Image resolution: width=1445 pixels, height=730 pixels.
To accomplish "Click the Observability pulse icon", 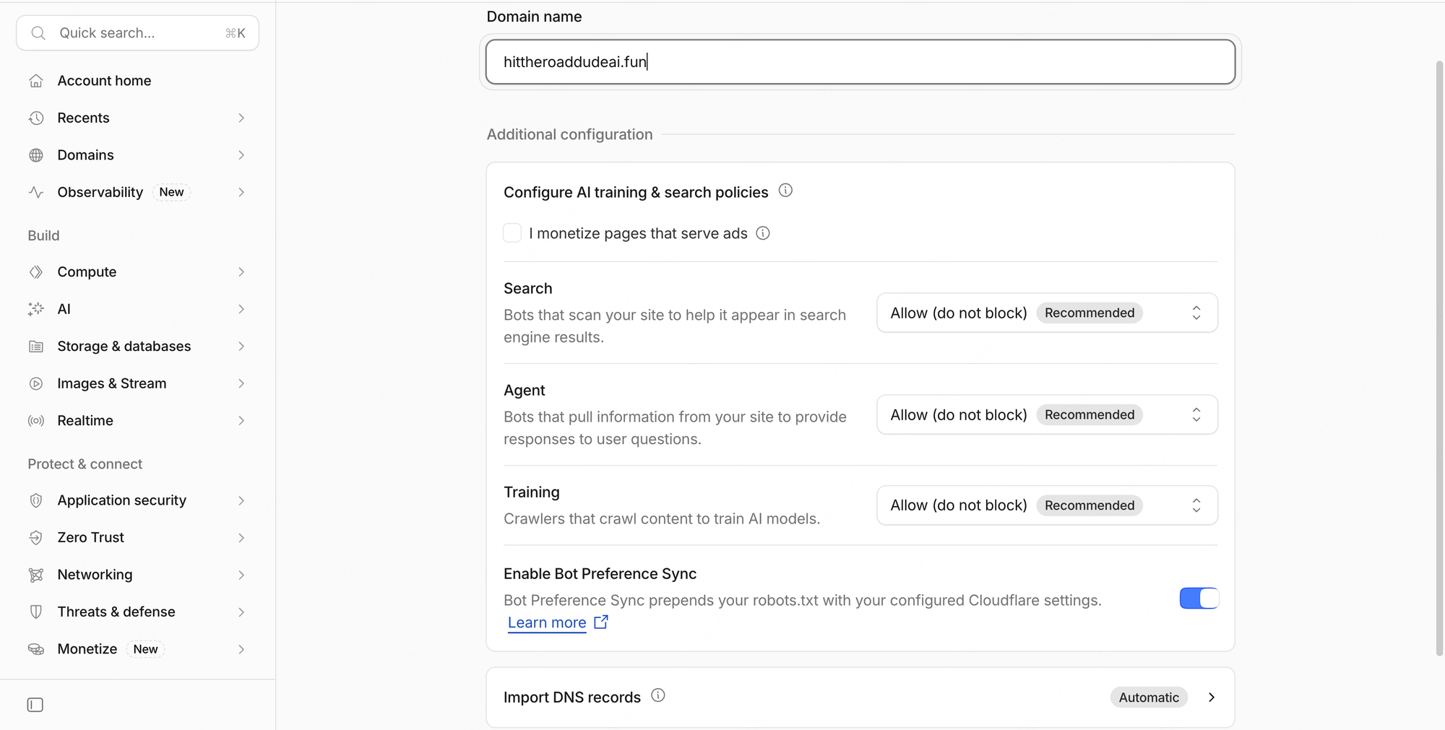I will tap(36, 192).
